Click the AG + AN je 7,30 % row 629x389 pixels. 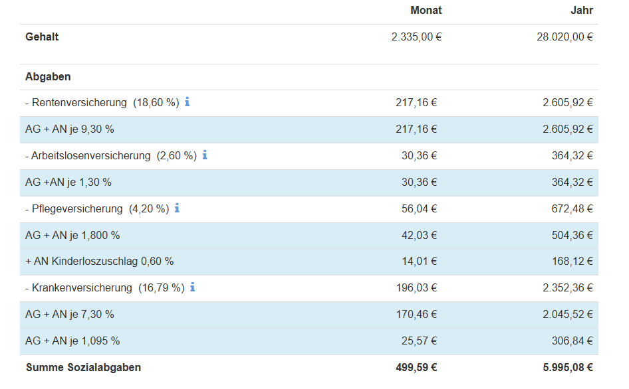70,315
